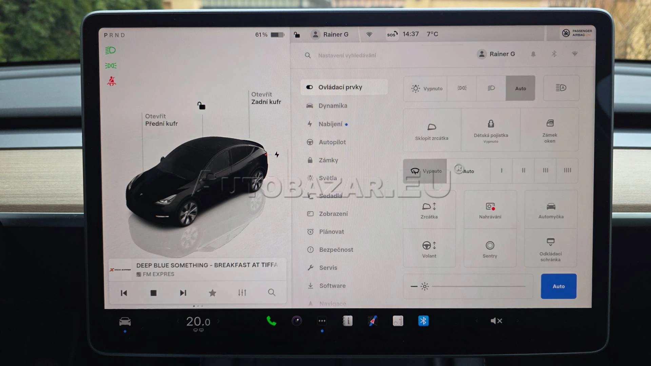Image resolution: width=651 pixels, height=366 pixels.
Task: Tap Sklopit zrcátka to fold mirrors
Action: [432, 130]
